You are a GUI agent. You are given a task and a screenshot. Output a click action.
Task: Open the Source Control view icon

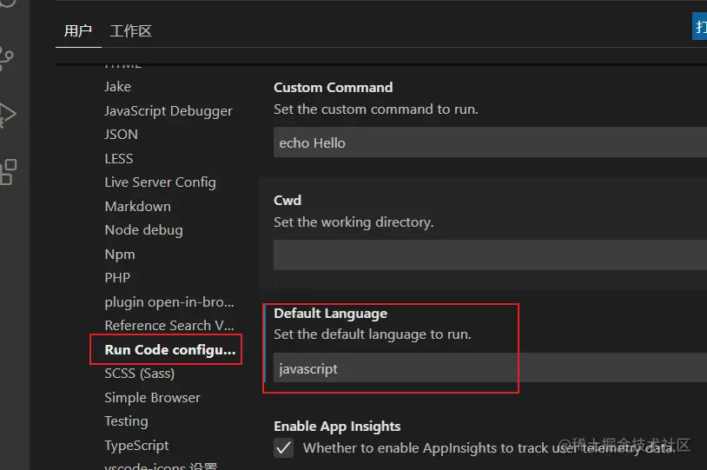click(x=8, y=59)
